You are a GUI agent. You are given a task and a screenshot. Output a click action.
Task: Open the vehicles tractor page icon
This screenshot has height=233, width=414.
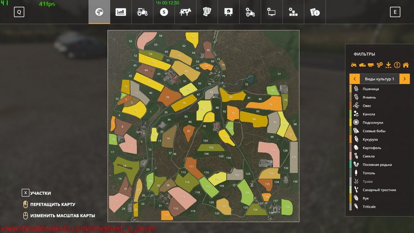[142, 12]
